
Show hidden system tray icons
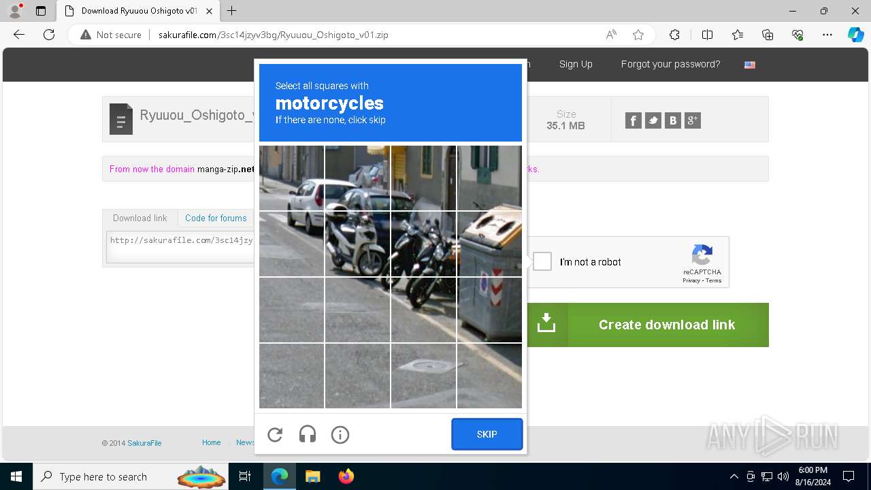734,476
